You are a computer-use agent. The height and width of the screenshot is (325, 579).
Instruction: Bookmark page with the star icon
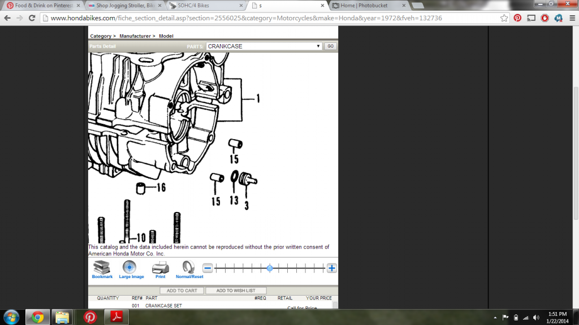504,18
